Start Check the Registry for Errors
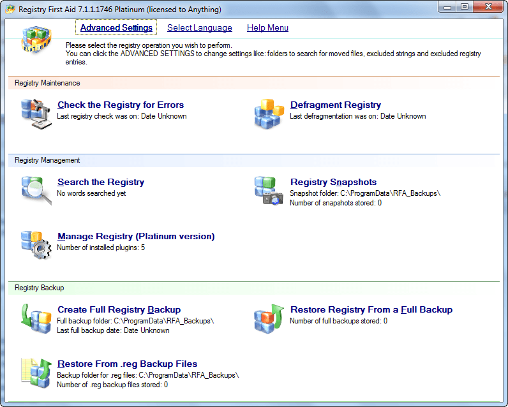Viewport: 508px width, 407px height. [121, 105]
